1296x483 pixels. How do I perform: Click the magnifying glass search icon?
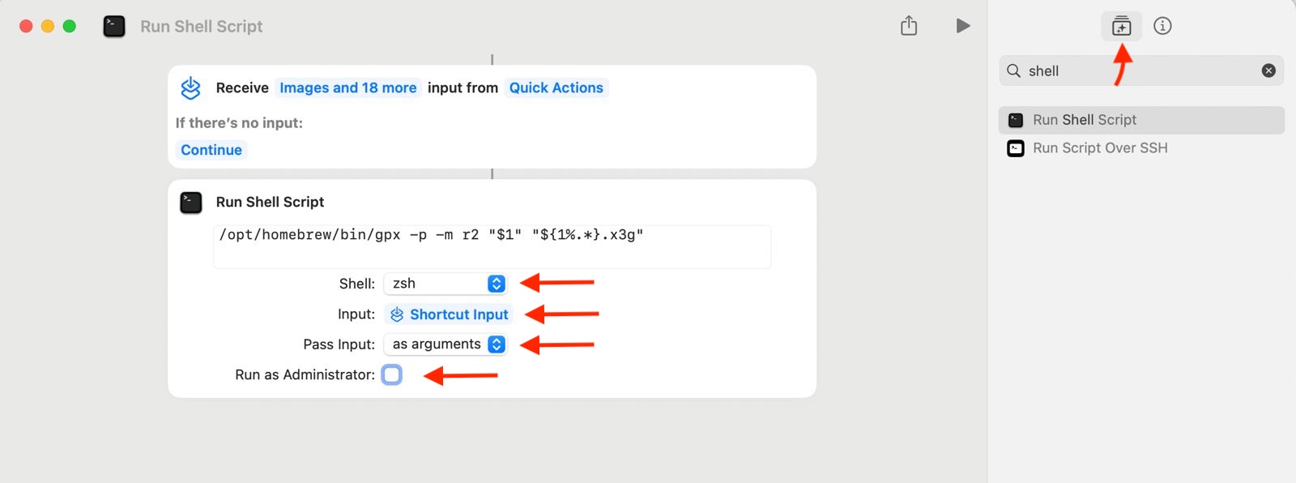pos(1013,71)
